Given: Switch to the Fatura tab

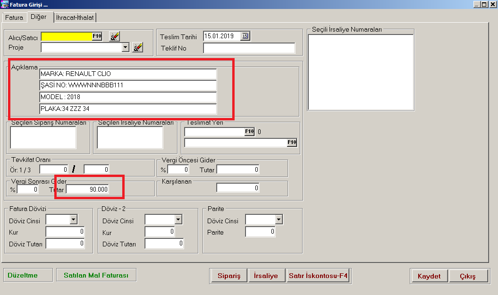Looking at the screenshot, I should point(14,17).
